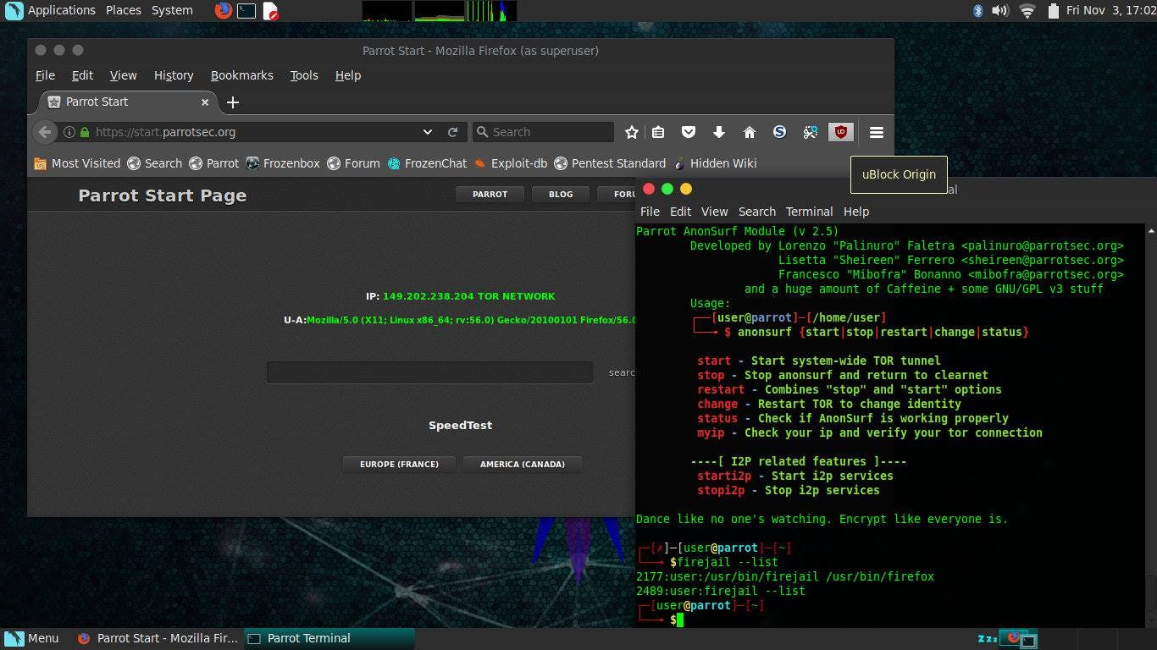Open the uBlock Origin extension icon

click(840, 132)
